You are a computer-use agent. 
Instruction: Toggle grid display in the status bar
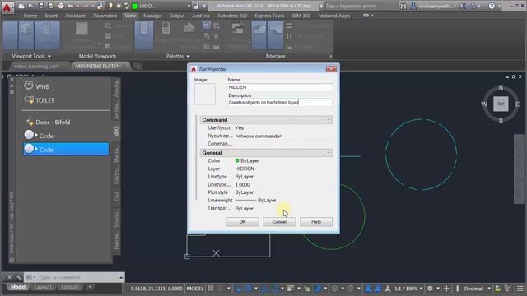pos(211,289)
